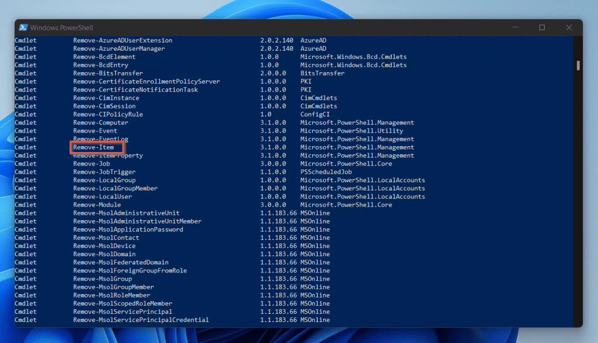
Task: Click version 1.1.0.0 on Remove-JobTrigger row
Action: point(273,172)
